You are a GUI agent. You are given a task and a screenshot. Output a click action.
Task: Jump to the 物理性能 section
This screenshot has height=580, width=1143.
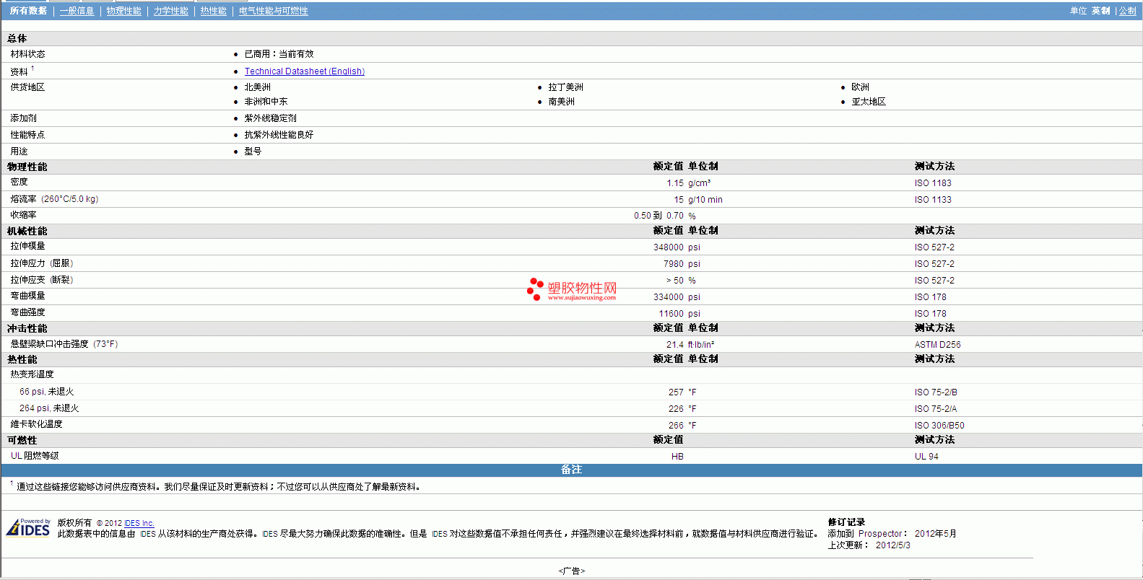tap(123, 11)
